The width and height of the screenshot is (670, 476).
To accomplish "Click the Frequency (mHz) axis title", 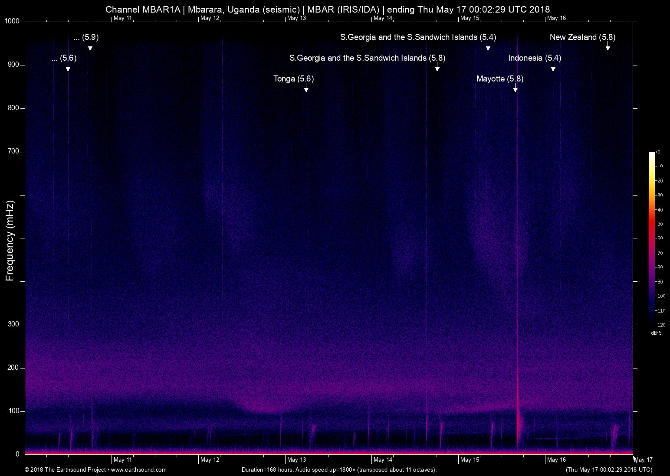I will click(x=10, y=241).
